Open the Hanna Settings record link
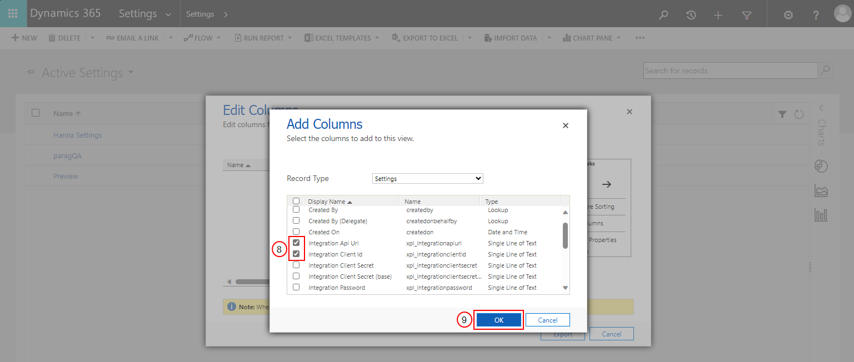 tap(77, 135)
